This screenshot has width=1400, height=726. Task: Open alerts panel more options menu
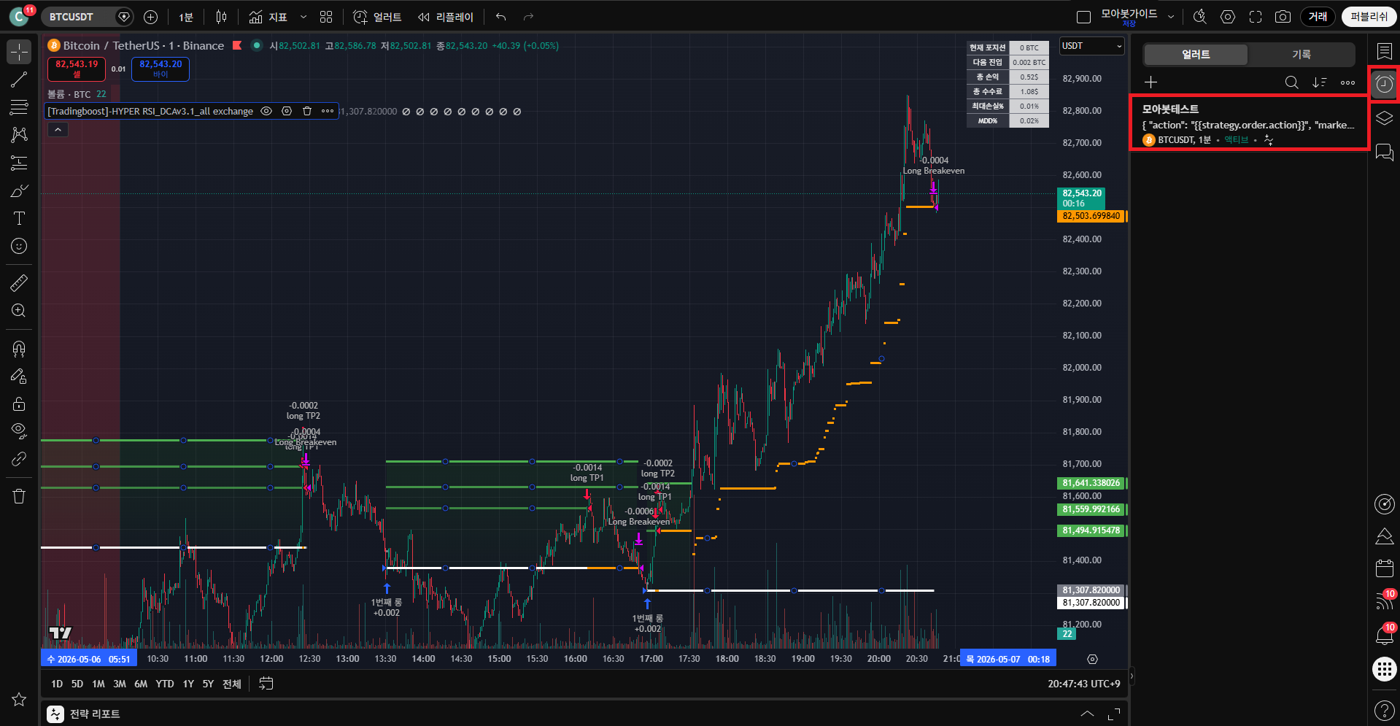coord(1347,82)
